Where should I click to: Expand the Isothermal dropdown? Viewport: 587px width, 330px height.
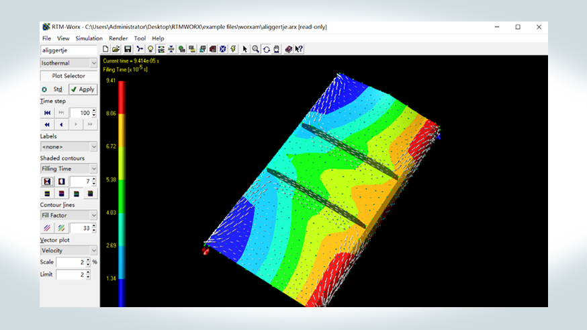(x=69, y=63)
